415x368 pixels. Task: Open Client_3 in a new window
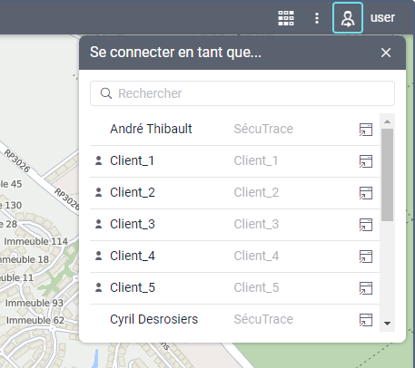366,225
